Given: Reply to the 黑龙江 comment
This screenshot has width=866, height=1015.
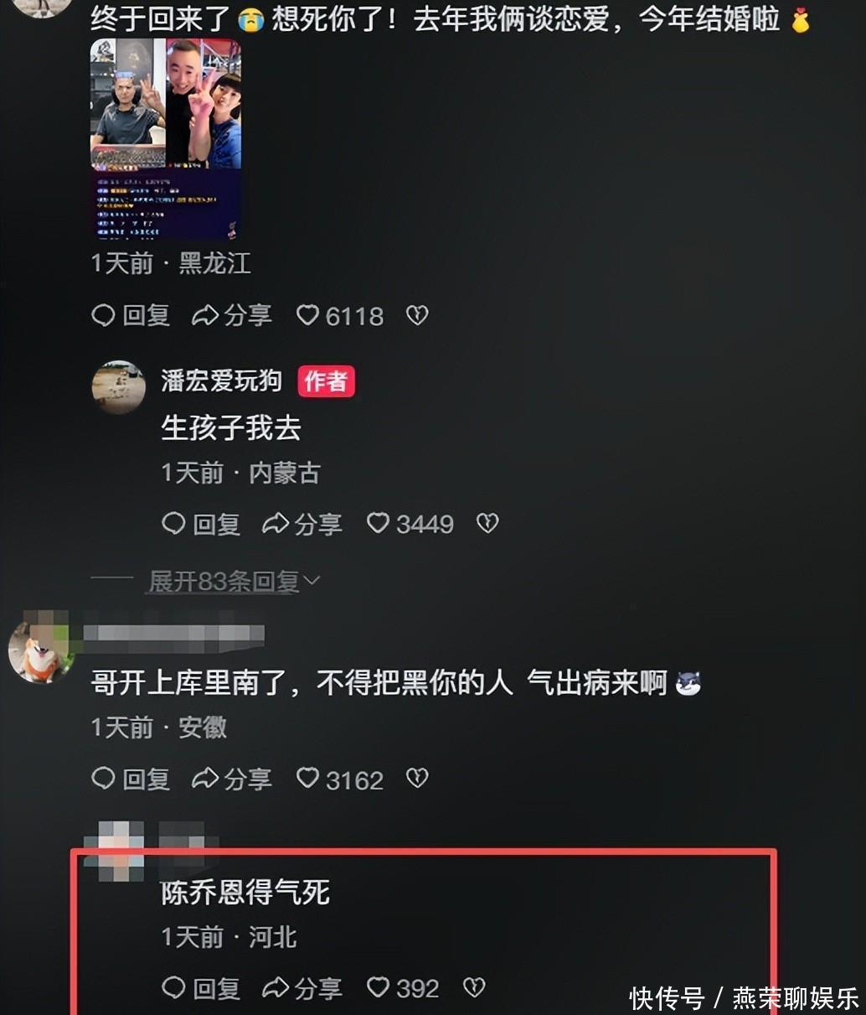Looking at the screenshot, I should coord(131,315).
